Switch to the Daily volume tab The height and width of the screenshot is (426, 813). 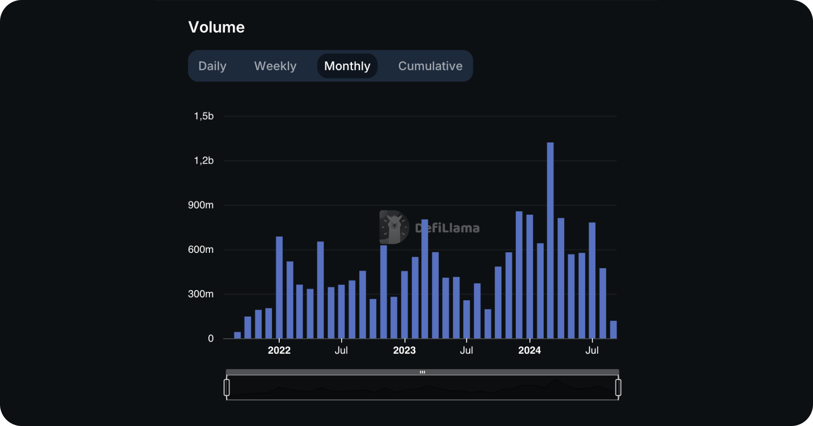[x=212, y=66]
